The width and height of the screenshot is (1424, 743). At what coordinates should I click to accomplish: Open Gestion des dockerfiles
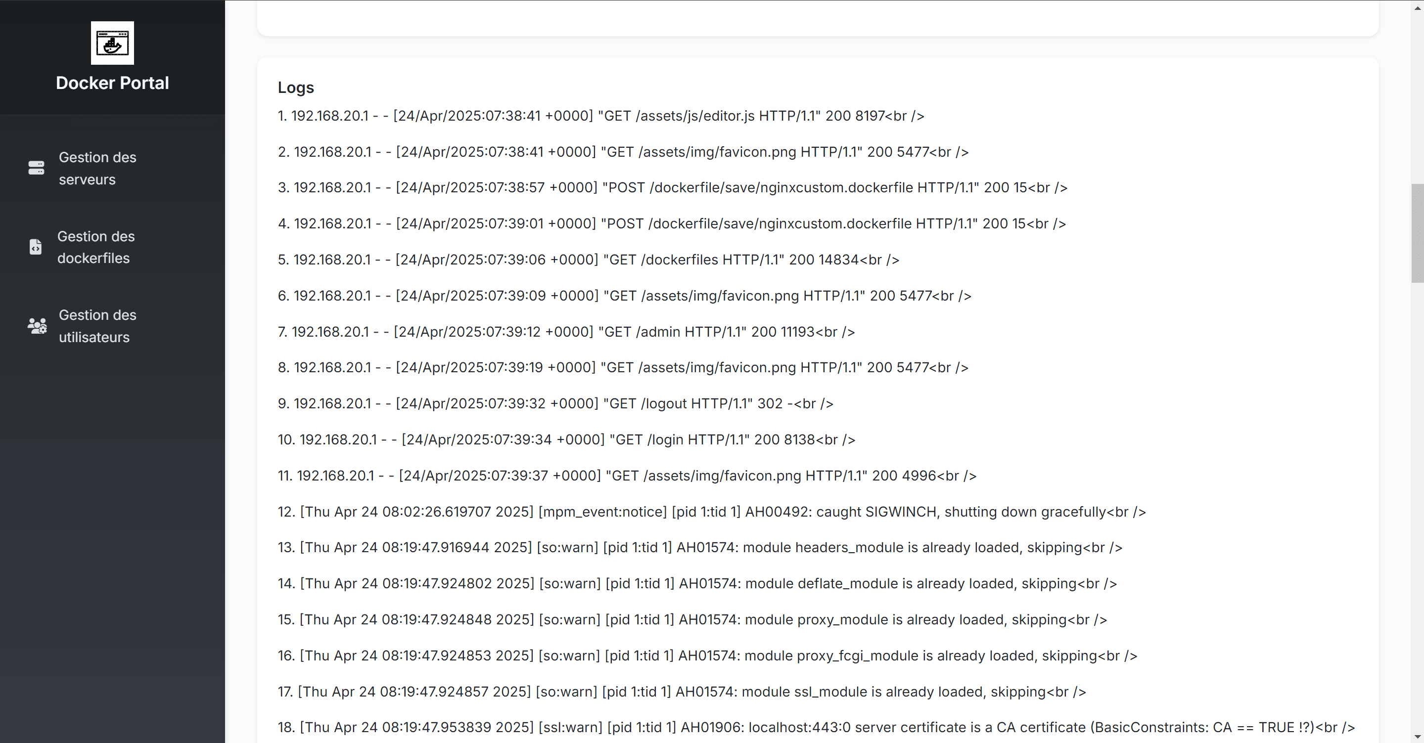(x=95, y=248)
